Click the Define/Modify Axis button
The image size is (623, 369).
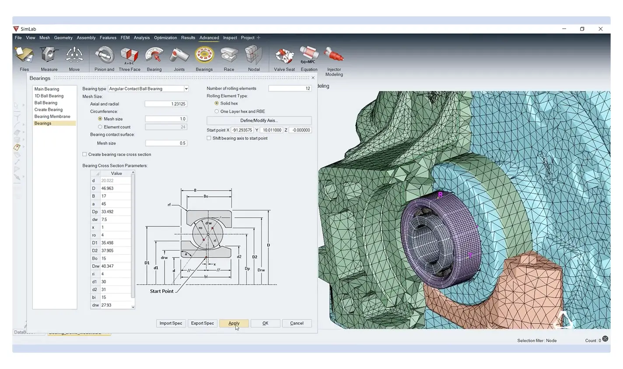(x=259, y=121)
